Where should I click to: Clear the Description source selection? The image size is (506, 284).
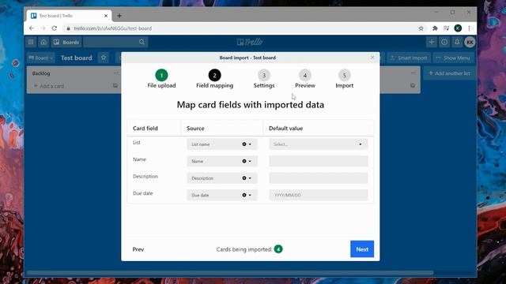click(x=244, y=178)
